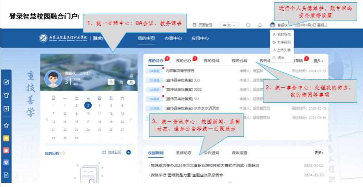
Task: Switch calendar to week view (周)
Action: point(121,82)
